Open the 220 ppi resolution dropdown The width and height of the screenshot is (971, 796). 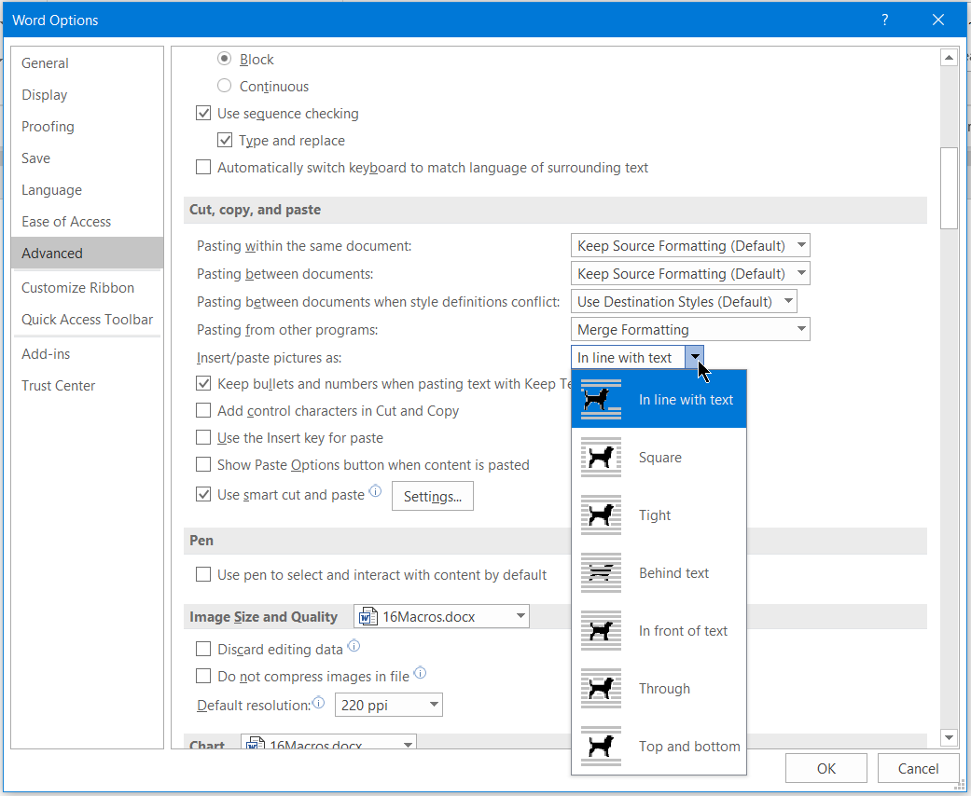(x=389, y=705)
